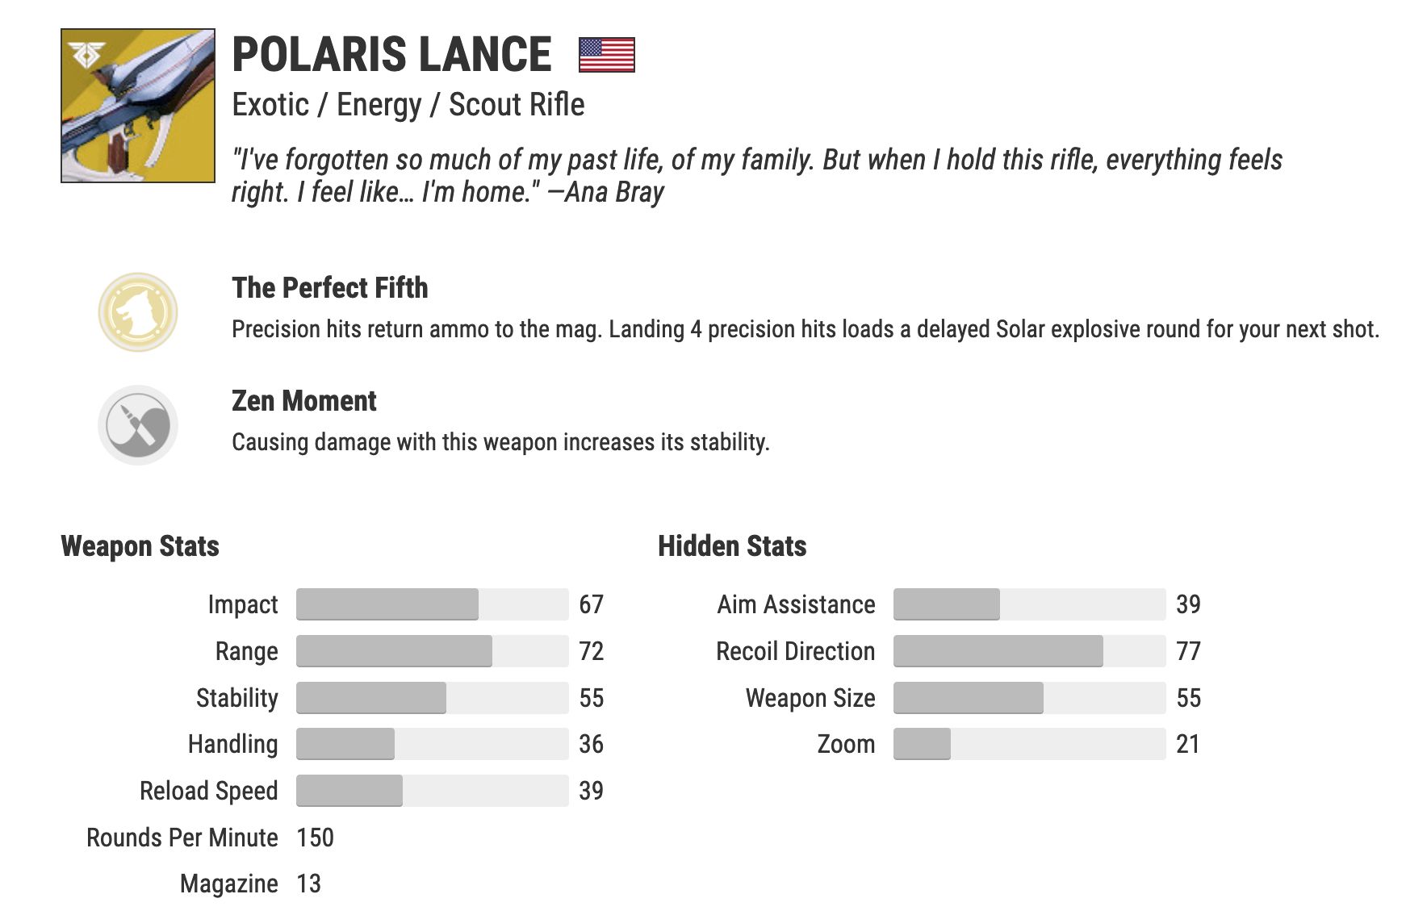Click the Range stat bar
Viewport: 1406px width, 915px height.
point(432,651)
